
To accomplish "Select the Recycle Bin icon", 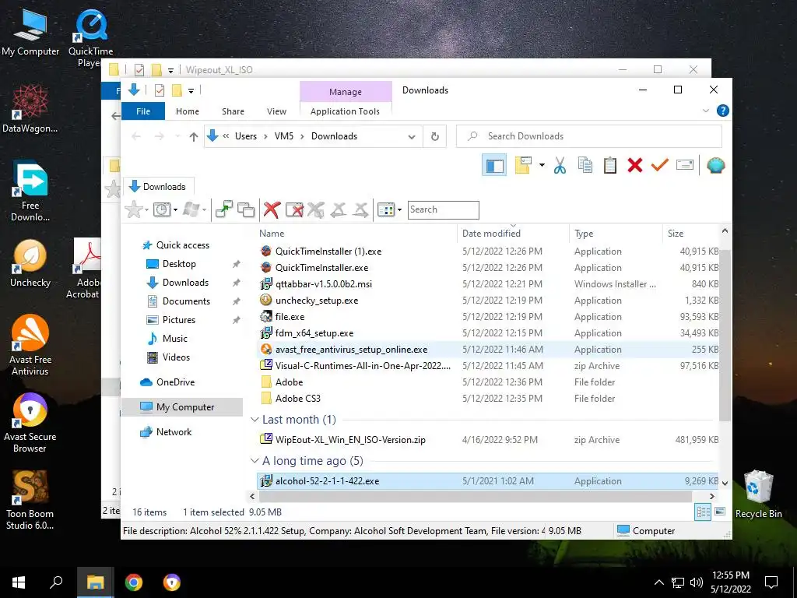I will click(x=758, y=494).
